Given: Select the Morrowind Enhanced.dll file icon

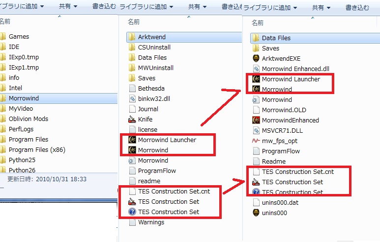Looking at the screenshot, I should [x=256, y=69].
